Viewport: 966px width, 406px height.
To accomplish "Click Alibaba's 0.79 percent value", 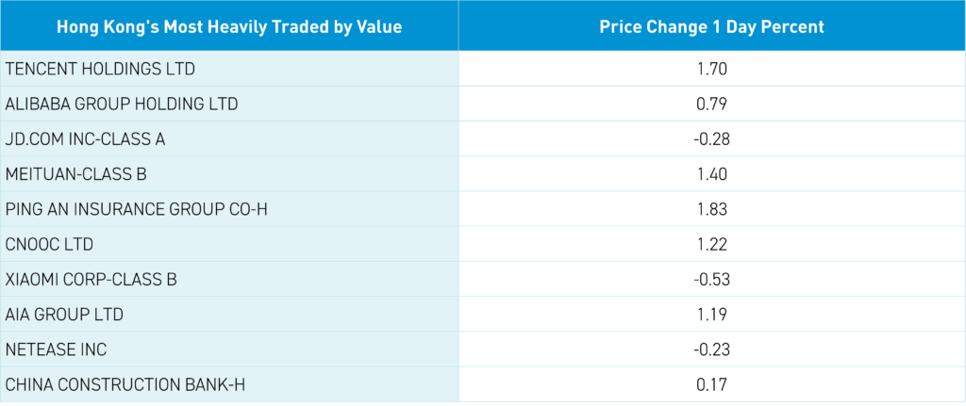I will (x=711, y=104).
